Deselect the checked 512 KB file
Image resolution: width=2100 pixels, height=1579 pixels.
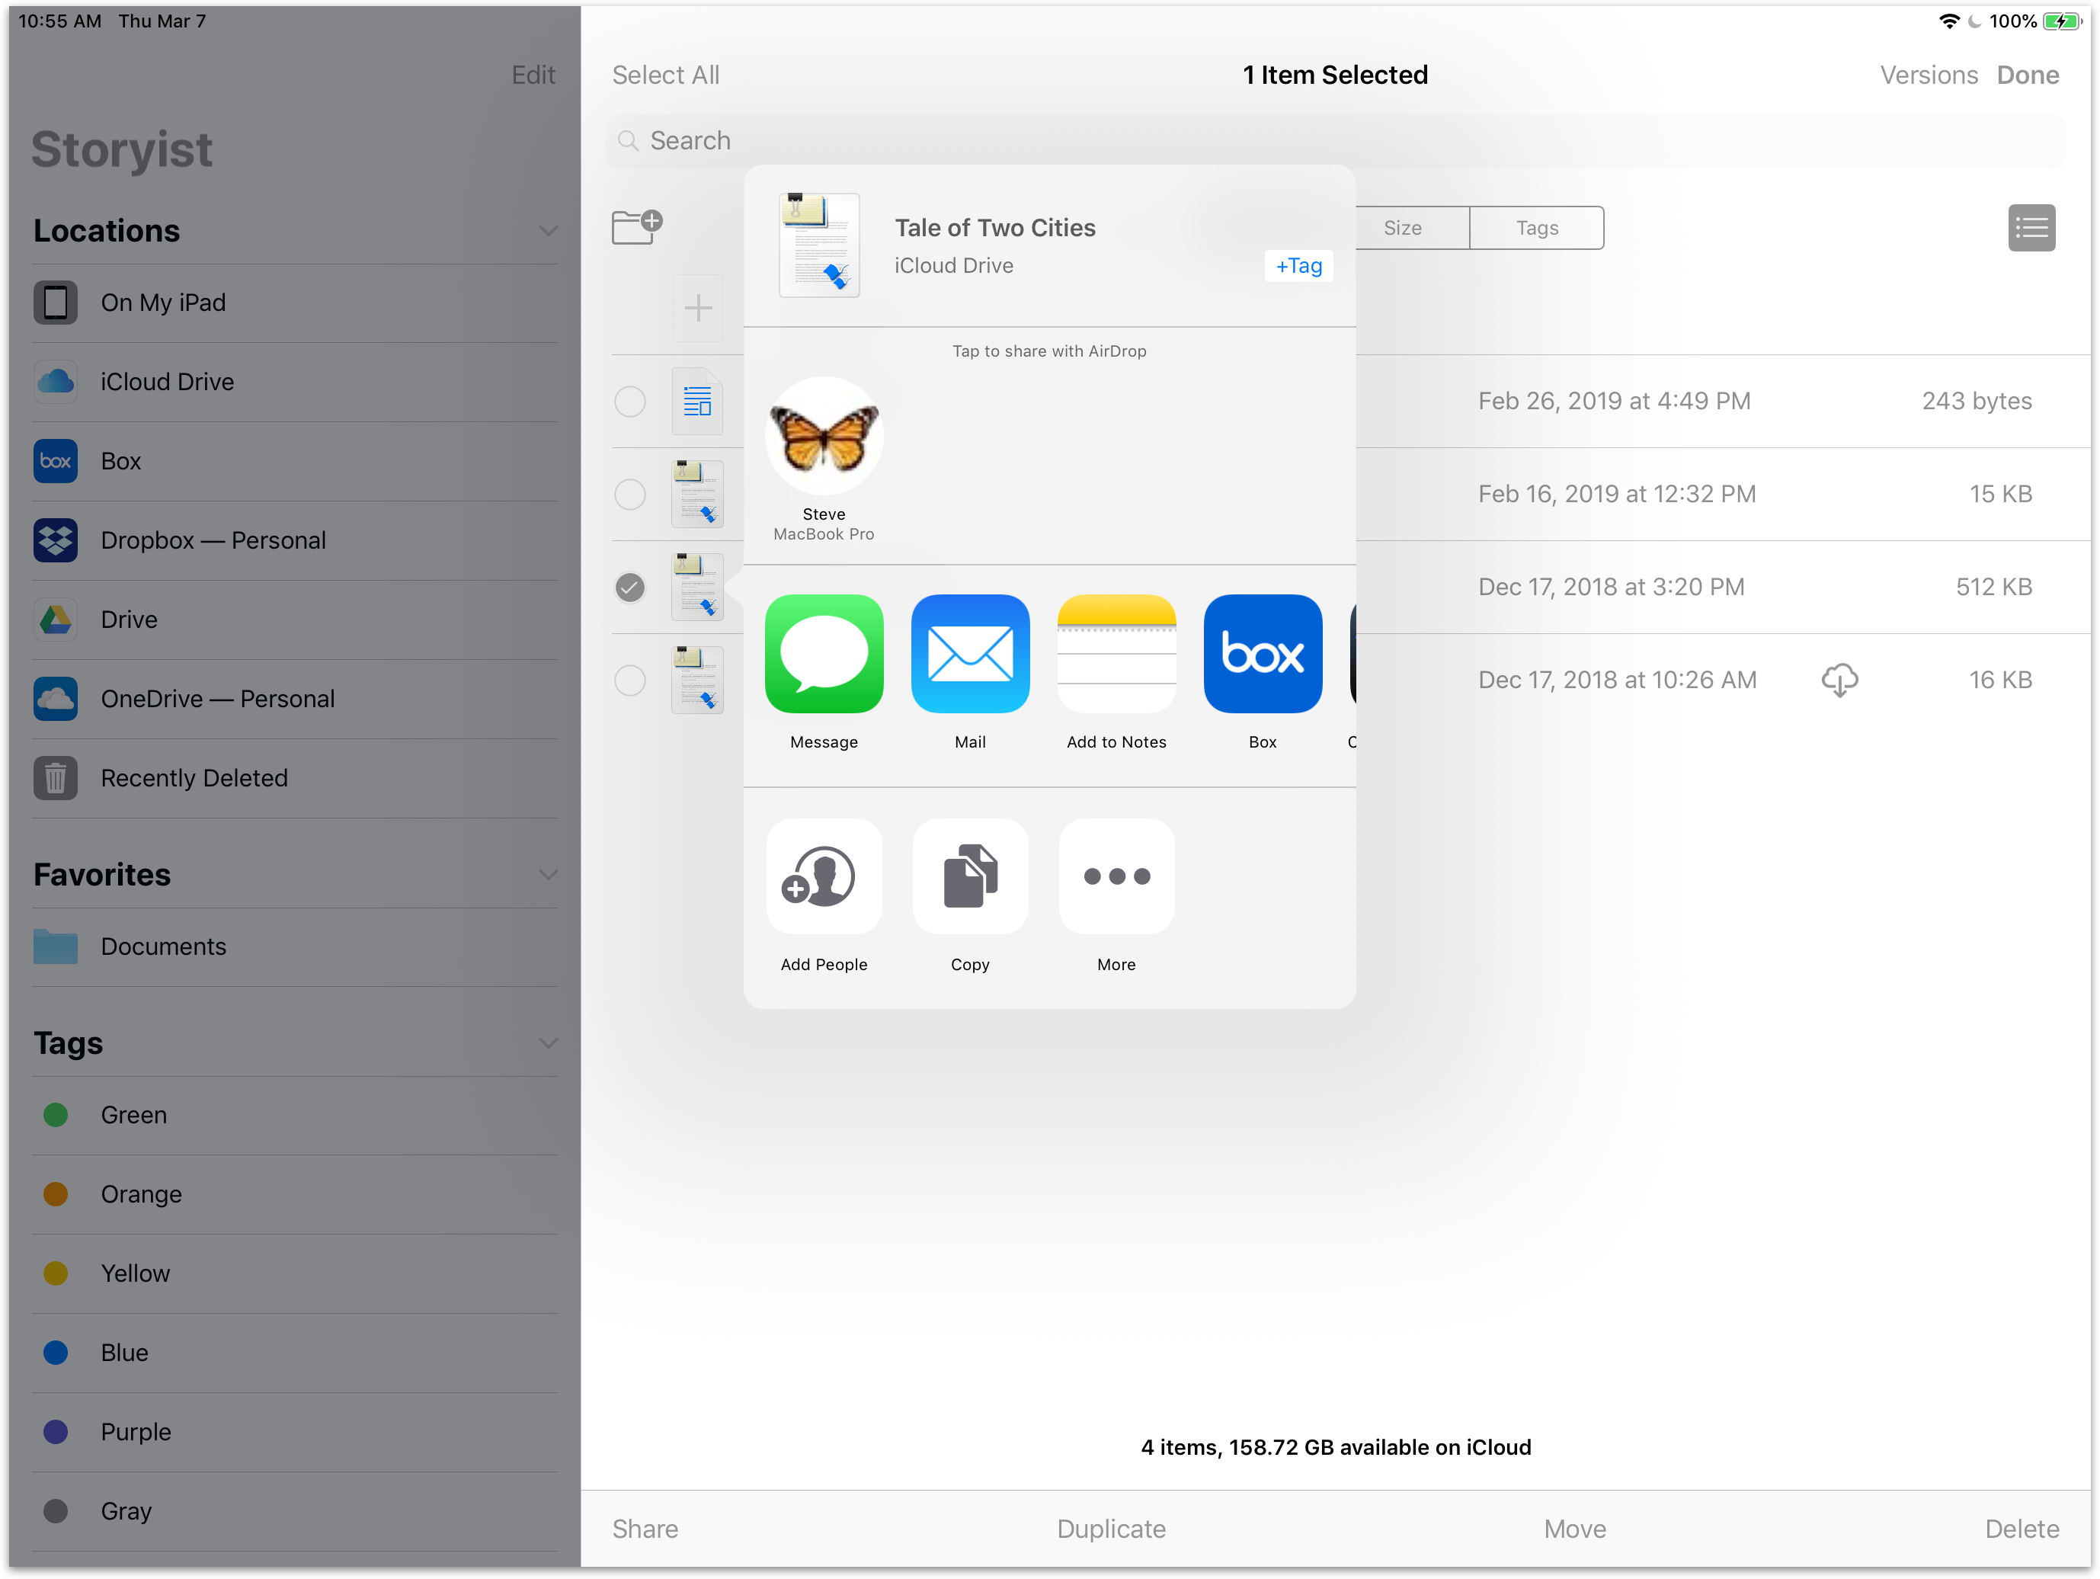click(x=629, y=587)
